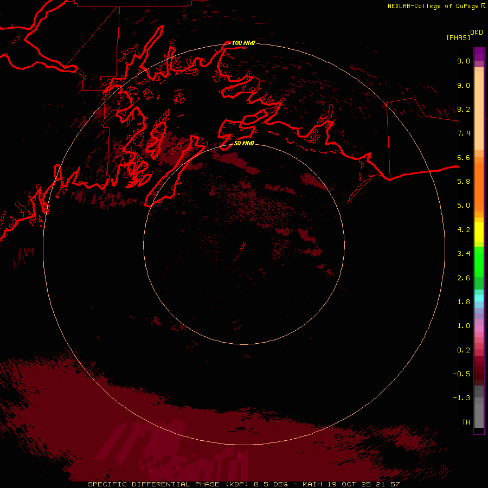488x488 pixels.
Task: Click the orange band of the color bar
Action: click(479, 187)
